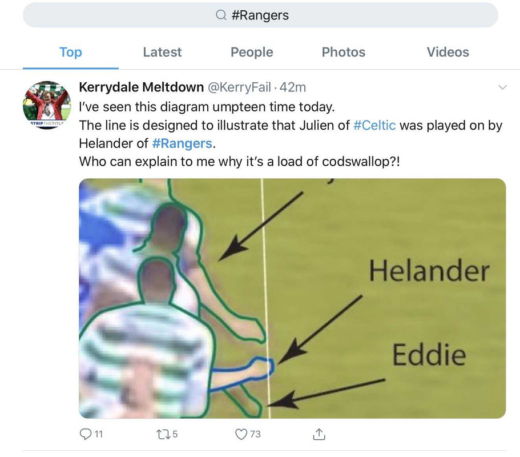Click the Kerrydale Meltdown display name

[x=142, y=87]
